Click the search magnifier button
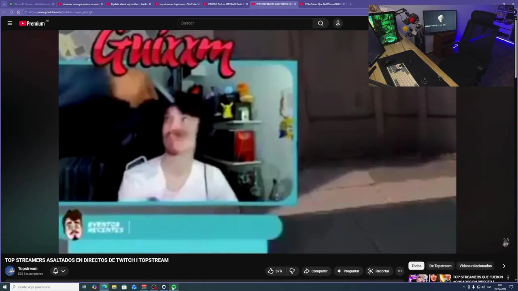Viewport: 518px width, 291px height. click(x=321, y=23)
